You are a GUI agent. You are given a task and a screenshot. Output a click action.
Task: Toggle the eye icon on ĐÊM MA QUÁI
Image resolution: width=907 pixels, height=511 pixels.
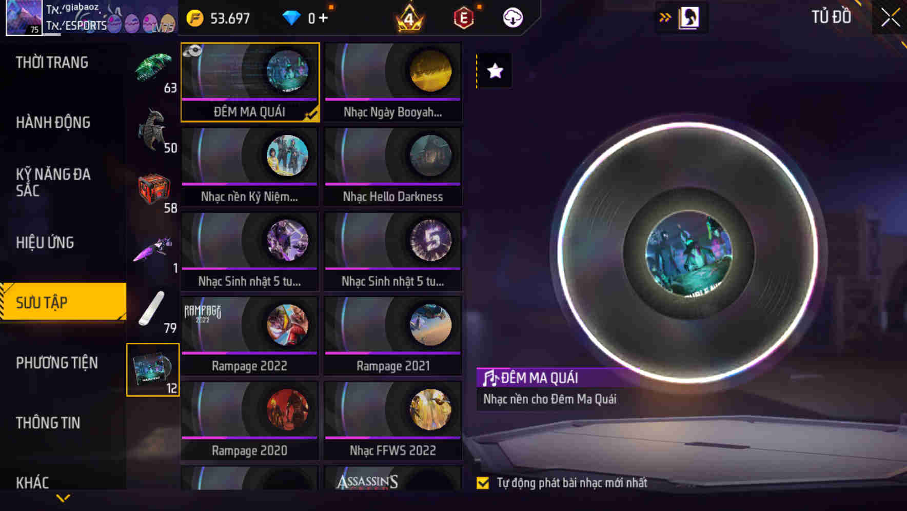(192, 51)
